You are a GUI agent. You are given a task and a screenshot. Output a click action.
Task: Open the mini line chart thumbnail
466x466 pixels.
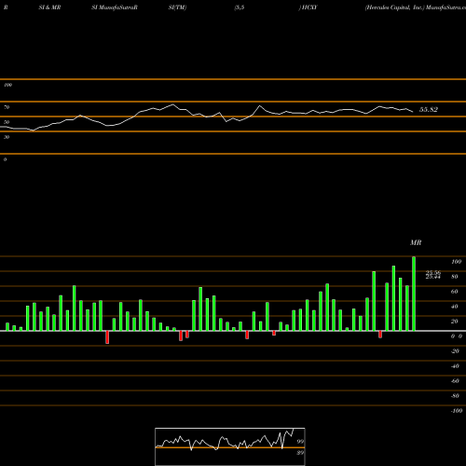230,446
